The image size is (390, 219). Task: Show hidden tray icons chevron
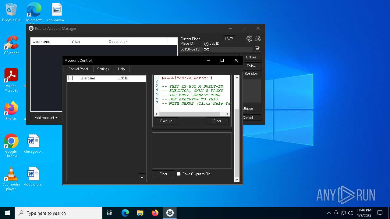tap(328, 213)
